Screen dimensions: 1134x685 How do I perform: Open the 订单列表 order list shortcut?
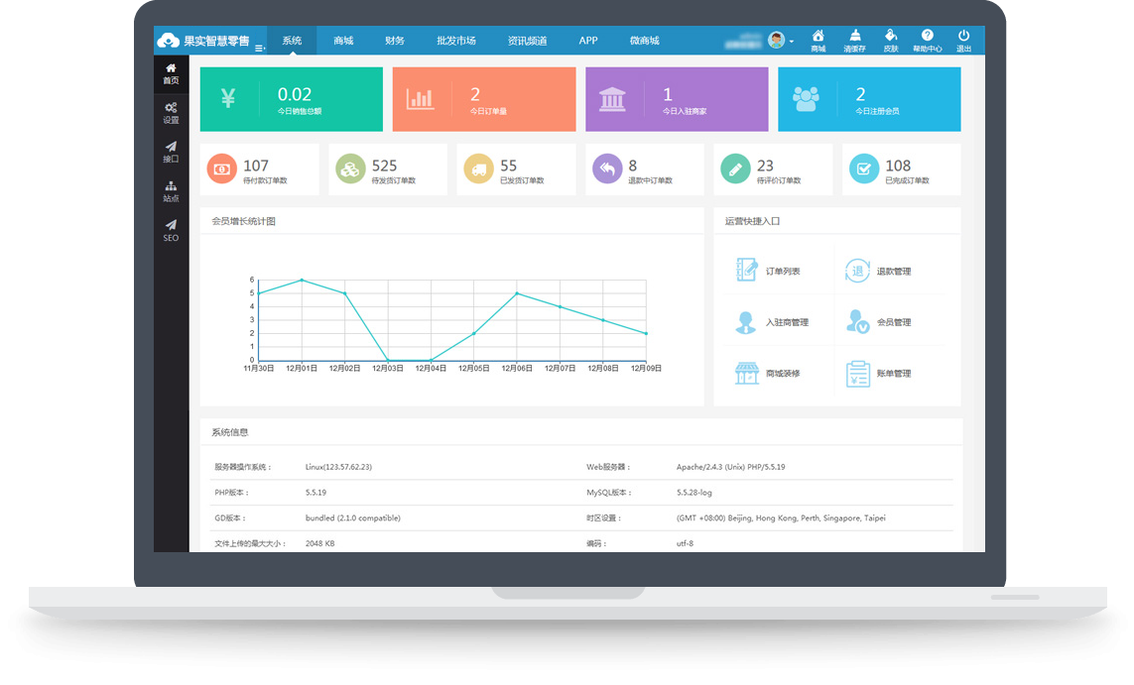(x=769, y=271)
